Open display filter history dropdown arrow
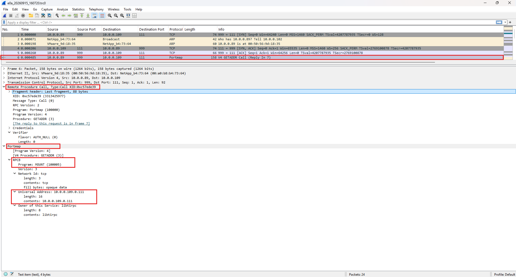The image size is (516, 277). pyautogui.click(x=505, y=22)
